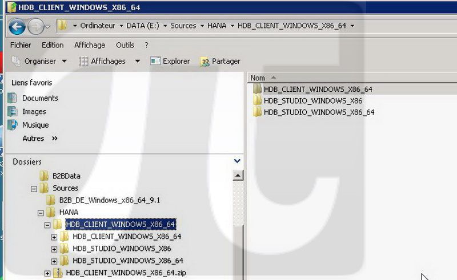
Task: Open the Edition menu
Action: (53, 45)
